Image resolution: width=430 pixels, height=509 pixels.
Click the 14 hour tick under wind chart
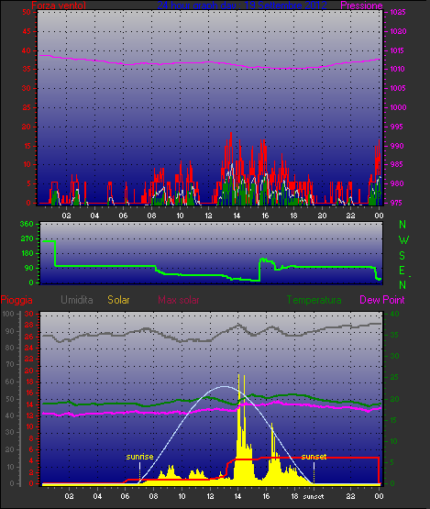coord(237,216)
